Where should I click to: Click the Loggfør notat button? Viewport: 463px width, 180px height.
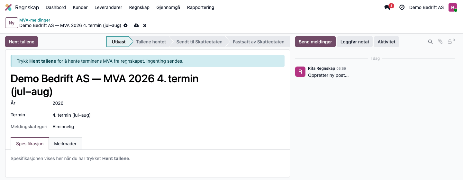pyautogui.click(x=355, y=42)
